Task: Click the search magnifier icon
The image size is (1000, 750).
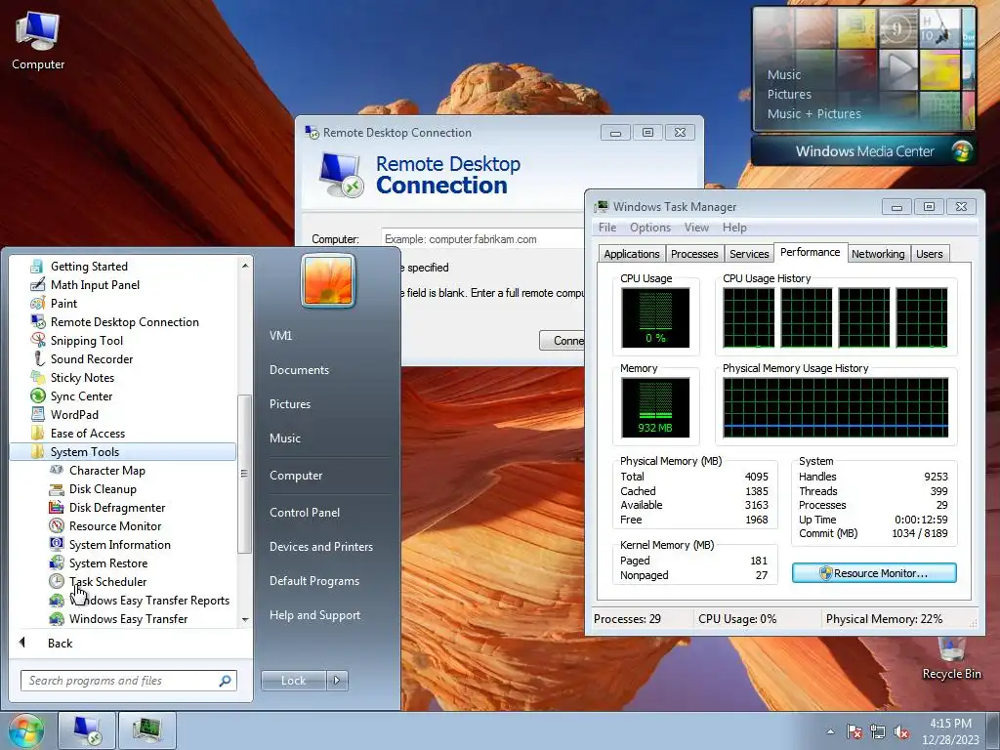Action: tap(225, 681)
